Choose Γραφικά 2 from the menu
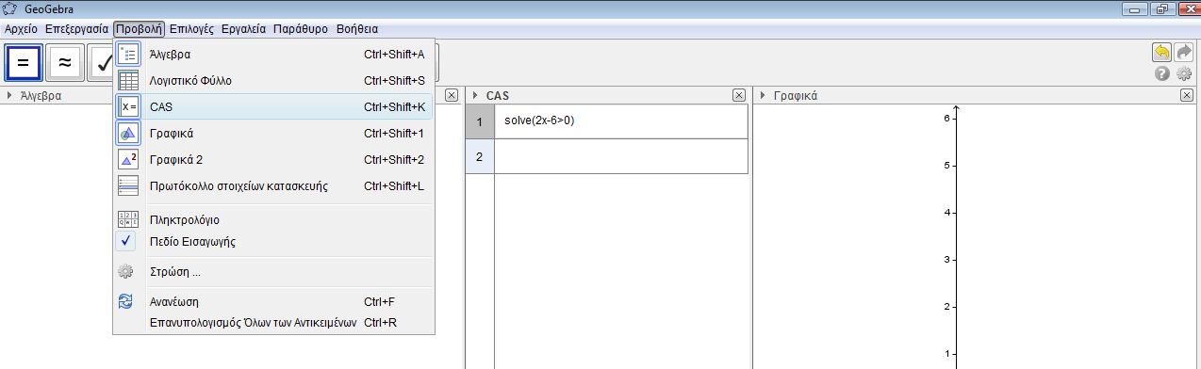 coord(273,160)
